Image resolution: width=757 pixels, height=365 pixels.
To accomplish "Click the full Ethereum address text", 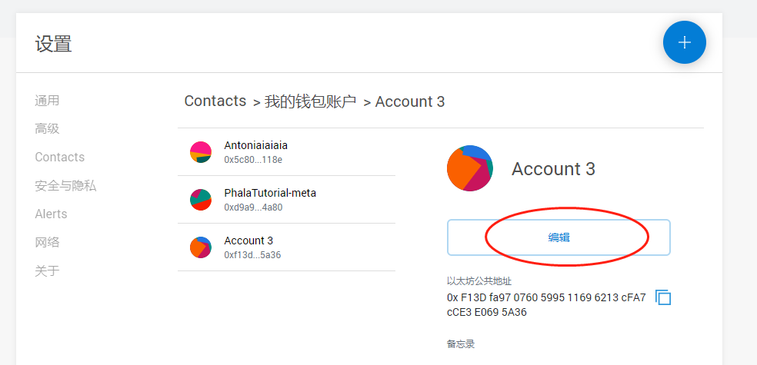I will pos(546,305).
